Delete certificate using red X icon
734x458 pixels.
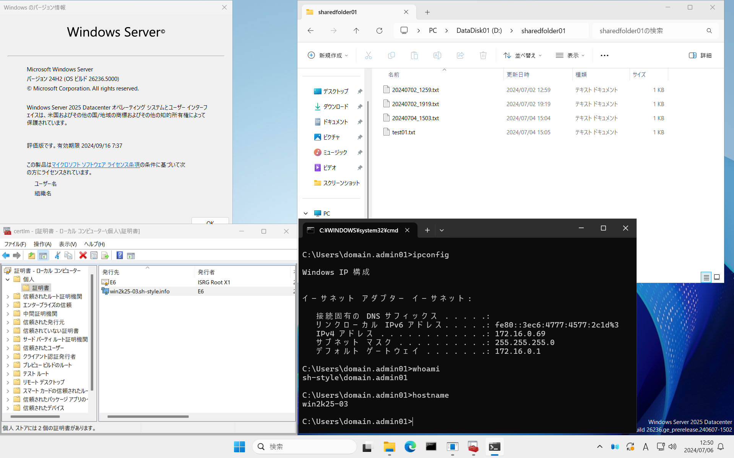pyautogui.click(x=83, y=255)
